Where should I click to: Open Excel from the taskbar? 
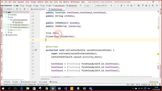tap(84, 88)
